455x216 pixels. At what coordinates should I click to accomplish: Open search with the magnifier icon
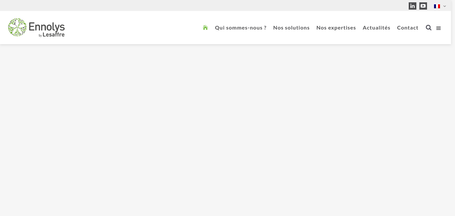tap(428, 28)
